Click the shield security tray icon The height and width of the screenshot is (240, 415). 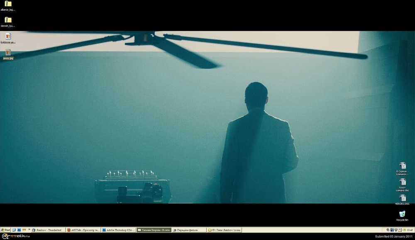396,230
